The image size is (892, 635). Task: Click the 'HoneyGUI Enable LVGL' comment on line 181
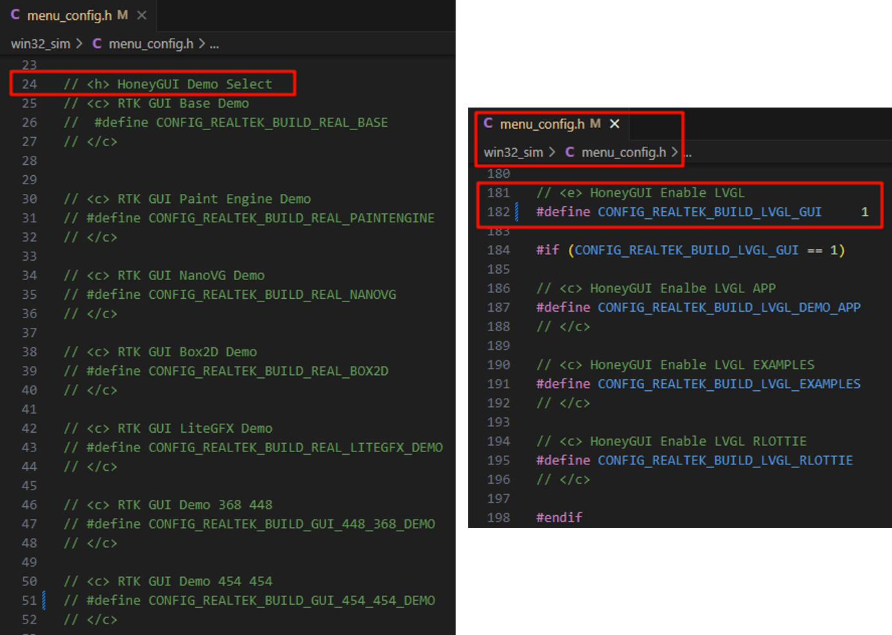(x=640, y=193)
